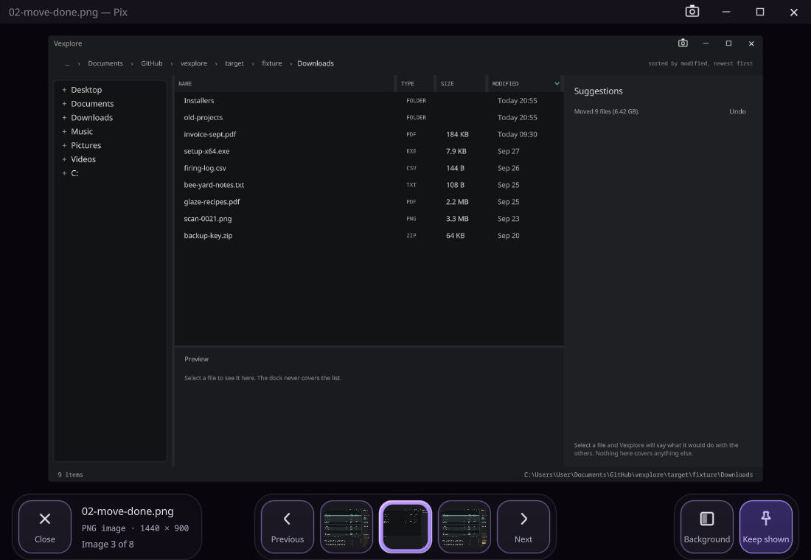Screen dimensions: 811x560
Task: Expand the Desktop node's plus icon
Action: 64,90
